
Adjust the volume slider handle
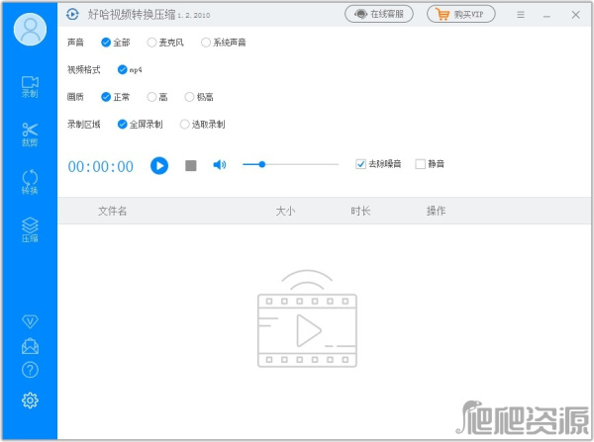pos(261,164)
